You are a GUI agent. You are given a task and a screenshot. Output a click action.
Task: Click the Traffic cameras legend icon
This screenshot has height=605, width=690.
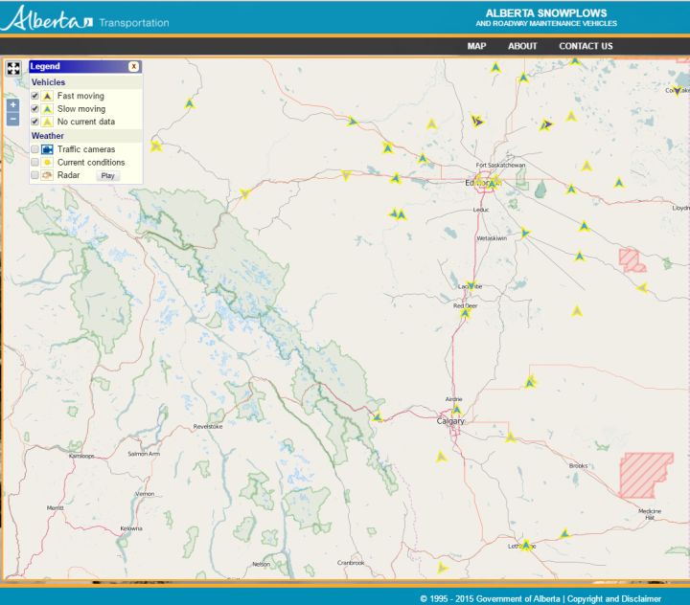click(x=47, y=149)
